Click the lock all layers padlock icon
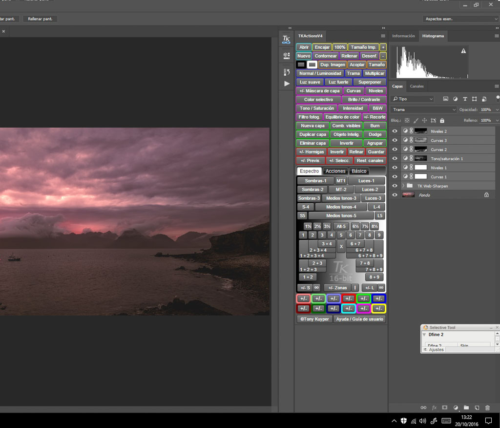500x428 pixels. [442, 120]
